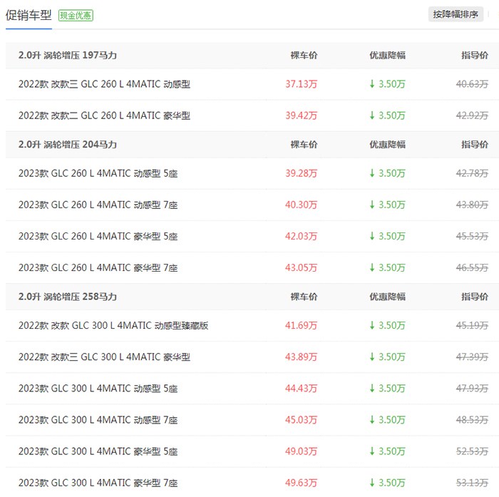Click the 39.28万 bare car price
This screenshot has height=497, width=499.
[x=301, y=173]
